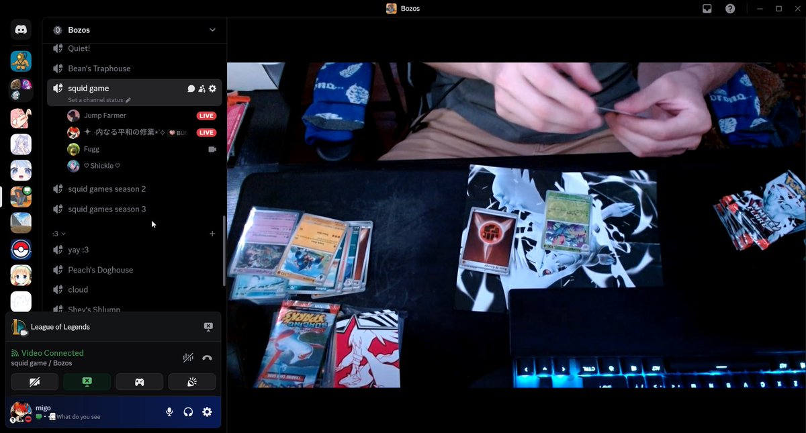806x433 pixels.
Task: Create a channel in the :3 category
Action: pos(212,234)
